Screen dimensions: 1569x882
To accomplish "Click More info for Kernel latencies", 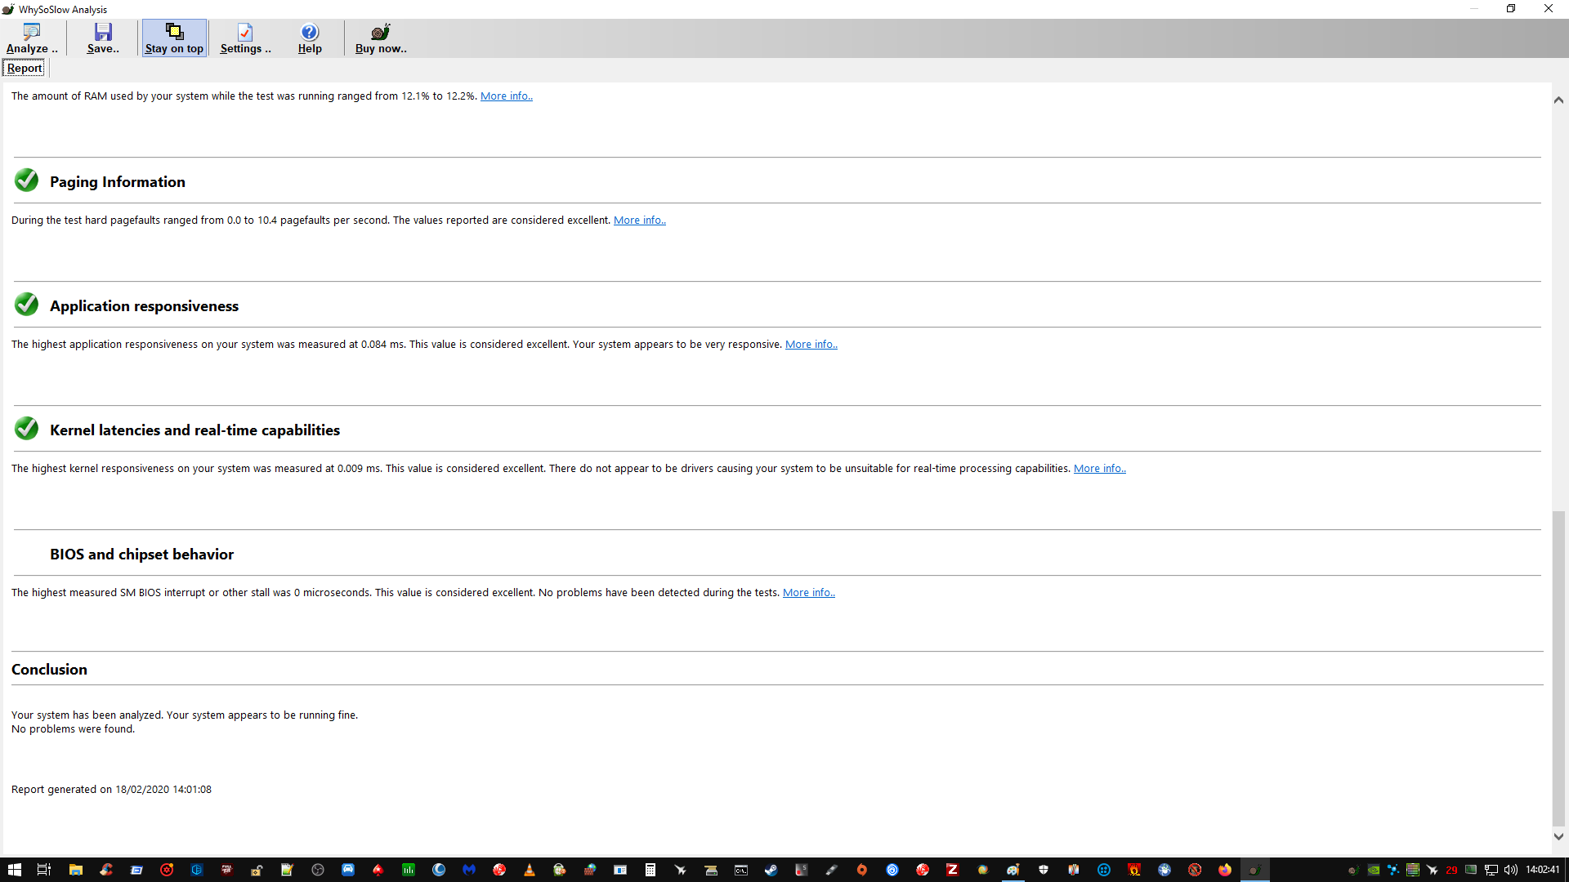I will point(1099,468).
